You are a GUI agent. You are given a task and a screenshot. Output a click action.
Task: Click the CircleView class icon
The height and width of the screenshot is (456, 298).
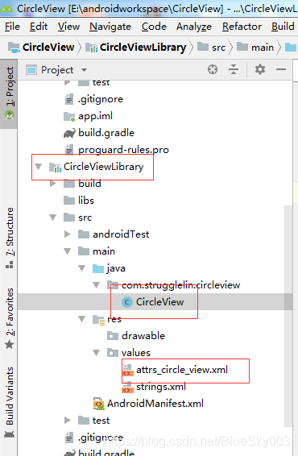pyautogui.click(x=126, y=302)
